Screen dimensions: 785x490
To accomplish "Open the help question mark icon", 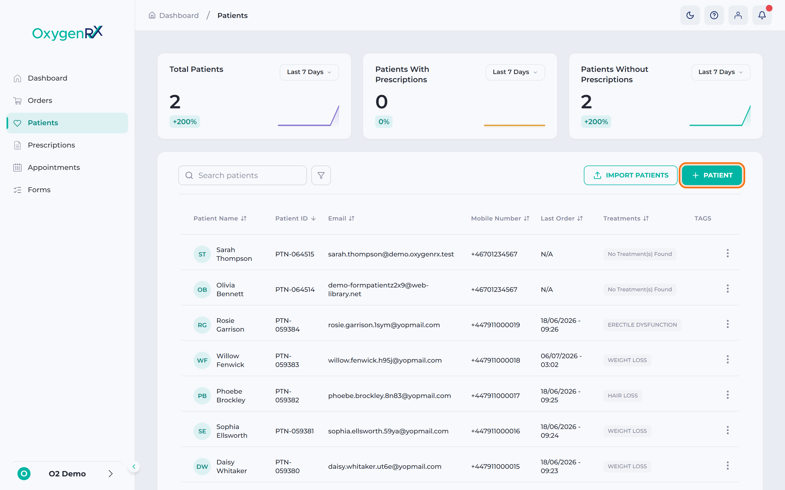I will [x=714, y=15].
